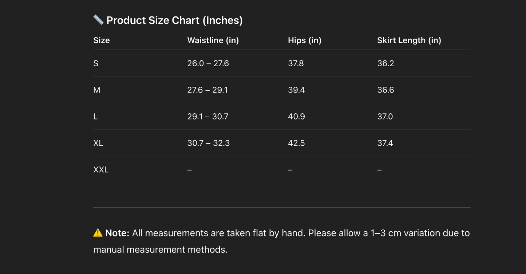Select the Size column header
The height and width of the screenshot is (274, 526).
tap(102, 40)
